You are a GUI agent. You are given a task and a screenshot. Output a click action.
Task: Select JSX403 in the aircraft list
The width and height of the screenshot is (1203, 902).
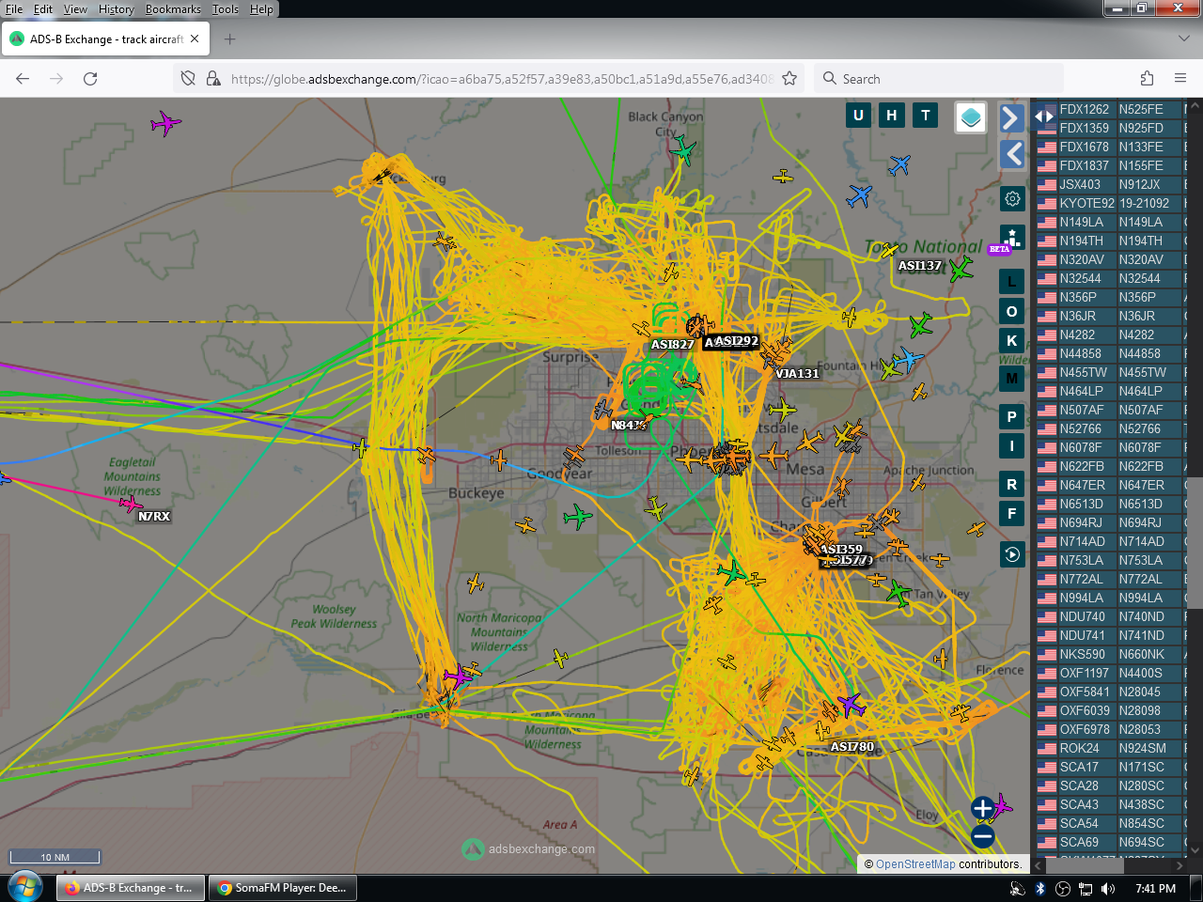tap(1080, 184)
